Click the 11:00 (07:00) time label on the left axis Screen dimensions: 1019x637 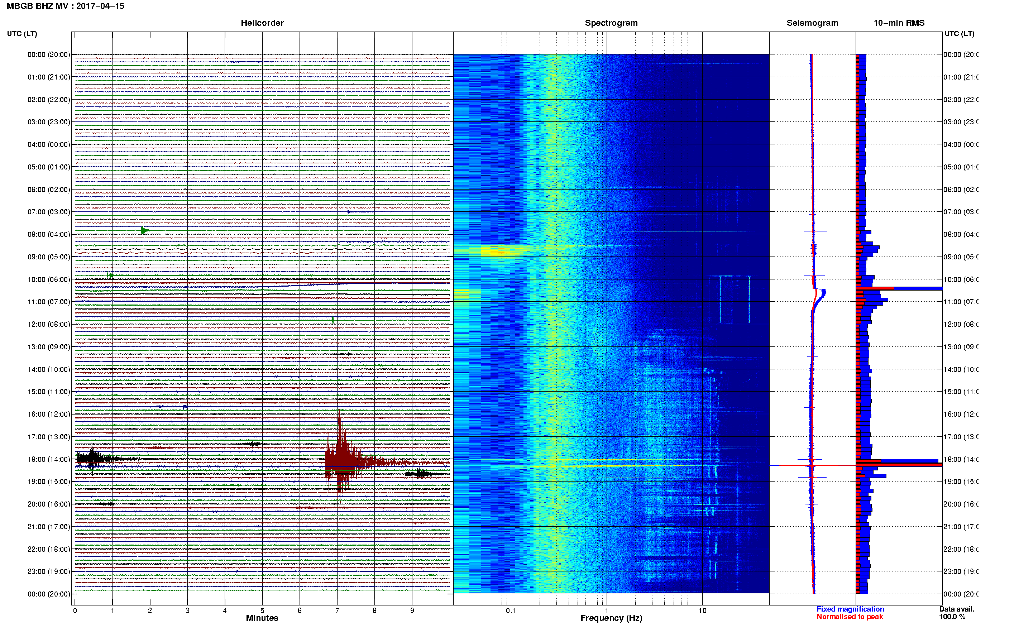coord(49,302)
